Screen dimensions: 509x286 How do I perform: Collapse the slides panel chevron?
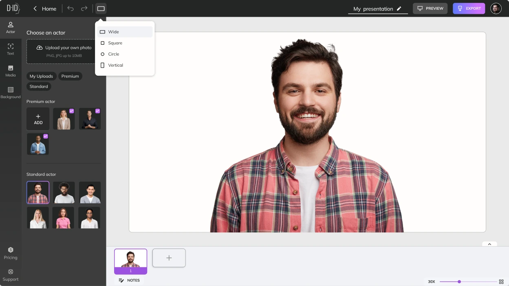click(489, 244)
